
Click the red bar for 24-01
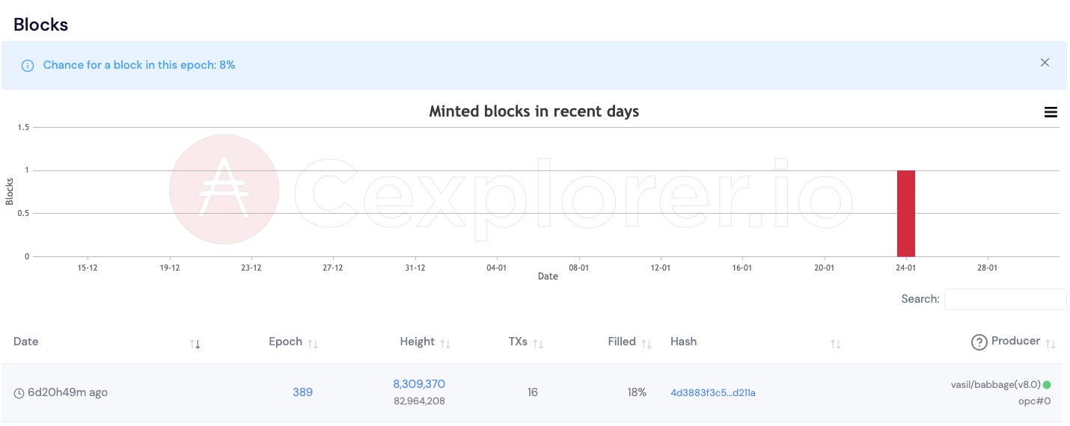tap(906, 214)
